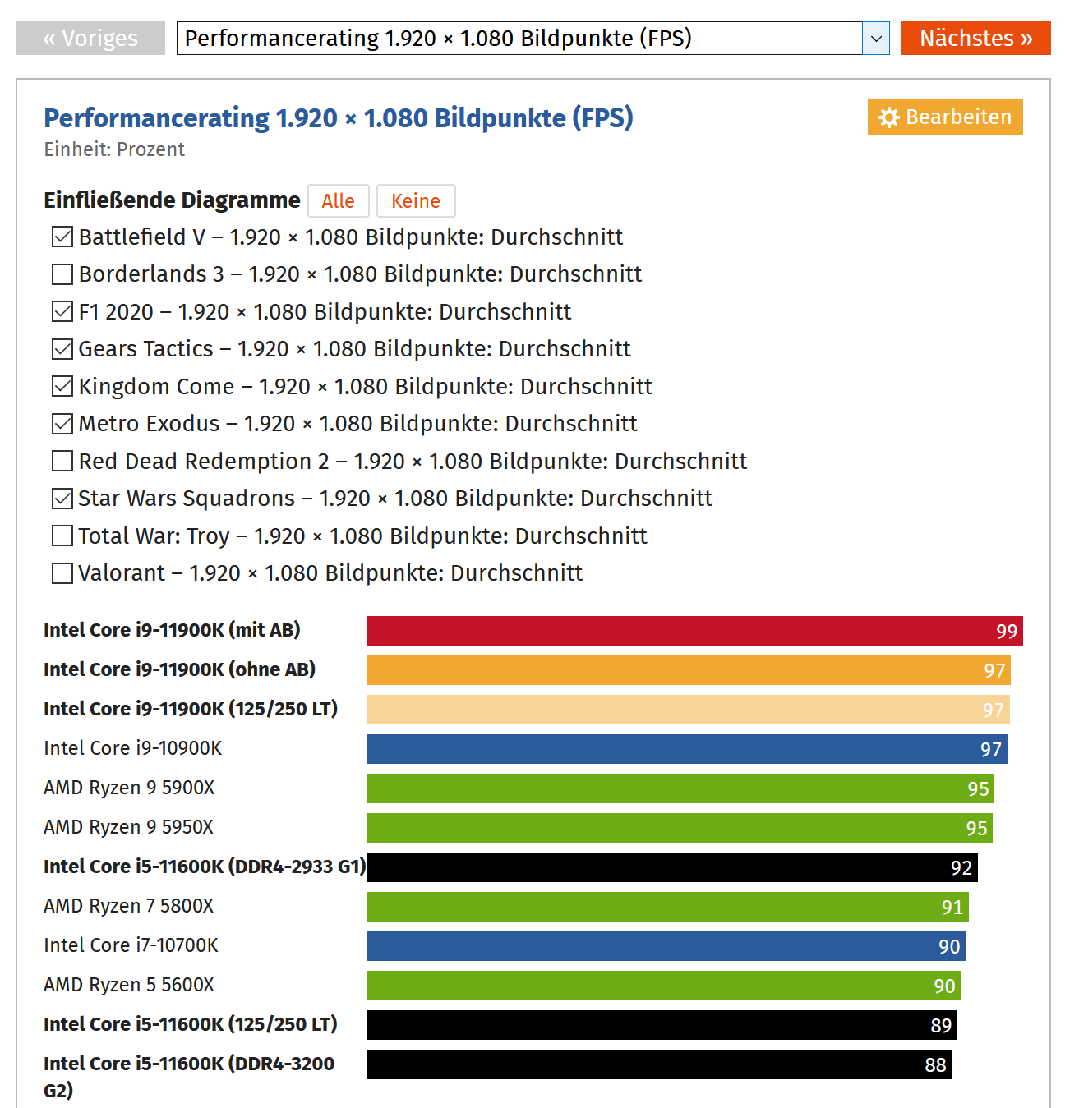
Task: Click label AMD Ryzen 9 5900X
Action: pos(129,788)
